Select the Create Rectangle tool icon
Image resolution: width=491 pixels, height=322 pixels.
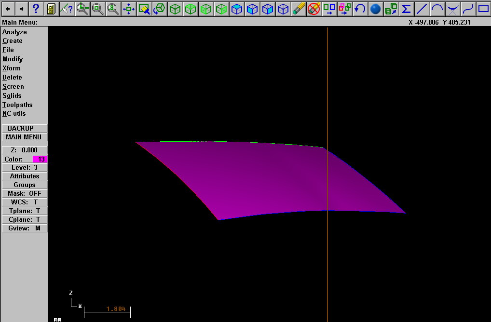tap(483, 9)
